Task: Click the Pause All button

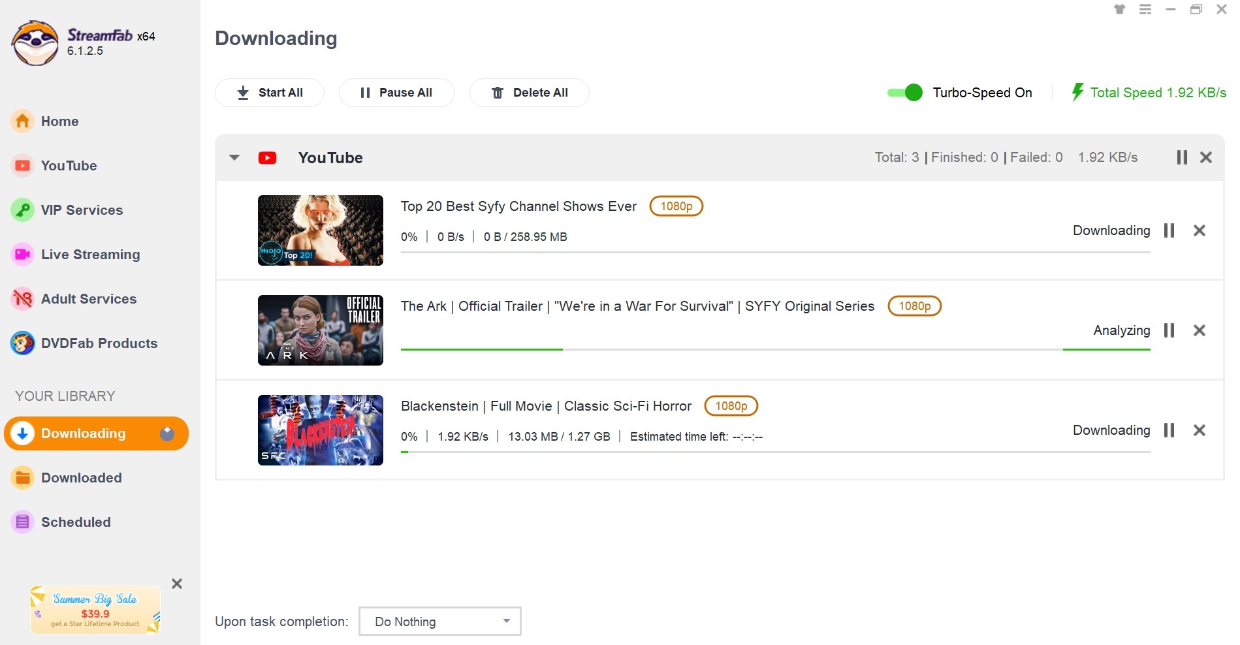Action: pyautogui.click(x=396, y=93)
